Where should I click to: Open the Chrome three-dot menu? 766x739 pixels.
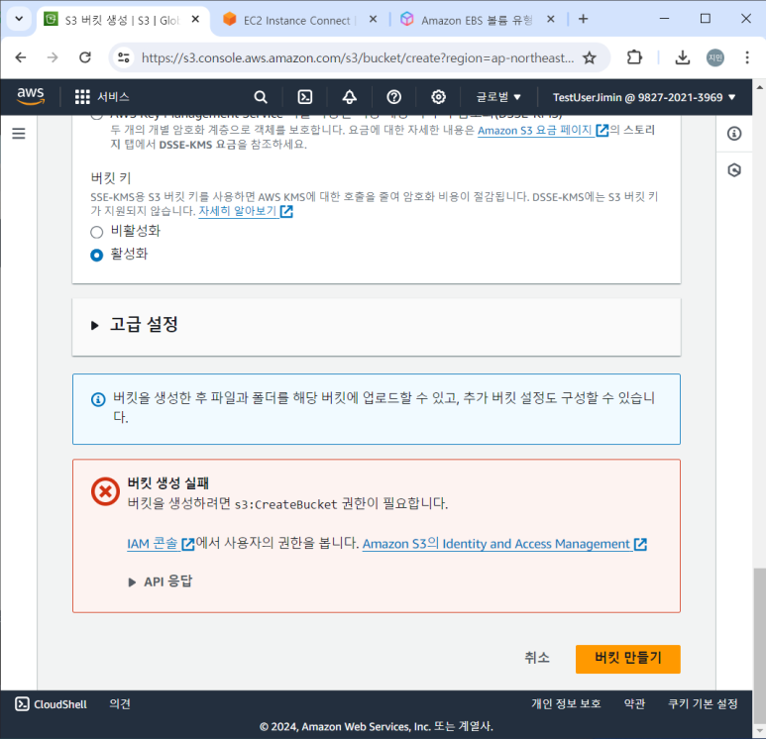(x=747, y=57)
